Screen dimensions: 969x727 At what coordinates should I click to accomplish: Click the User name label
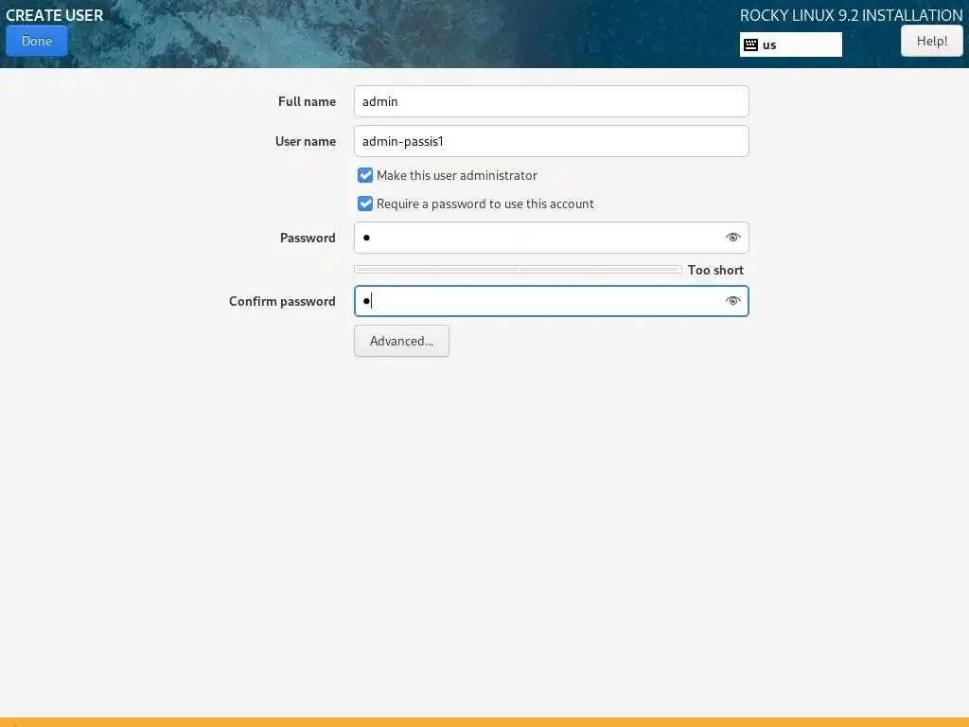tap(306, 141)
